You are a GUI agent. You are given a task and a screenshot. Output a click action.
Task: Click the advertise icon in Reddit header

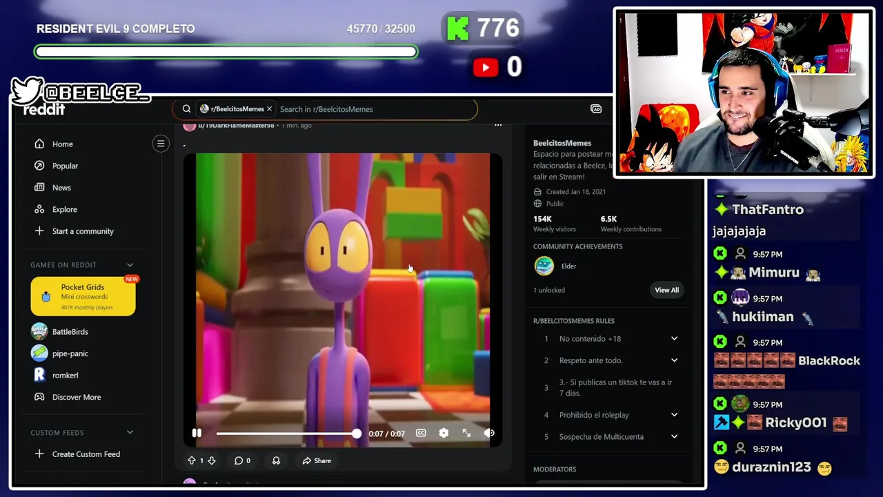tap(596, 109)
